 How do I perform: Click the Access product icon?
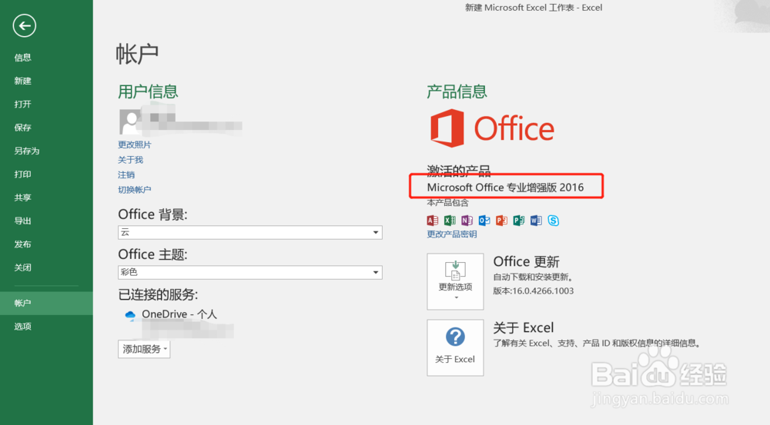(x=432, y=221)
